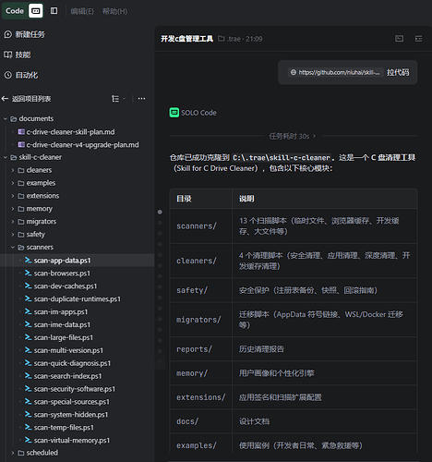This screenshot has height=462, width=432.
Task: Open the 编辑(E) menu
Action: click(82, 11)
